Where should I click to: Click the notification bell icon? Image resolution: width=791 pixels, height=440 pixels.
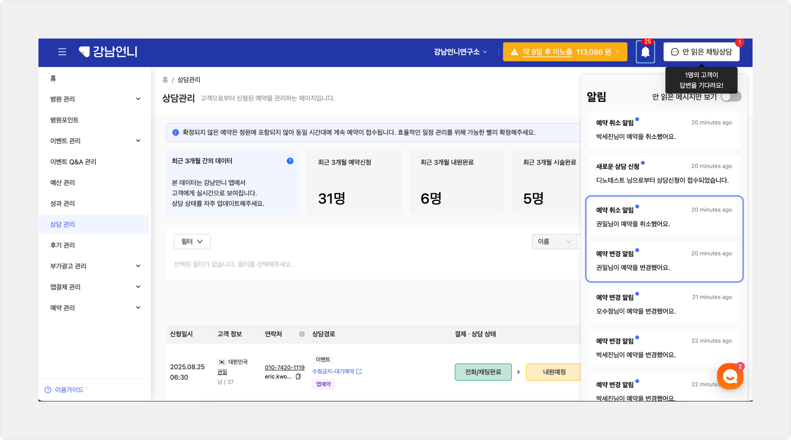[645, 52]
